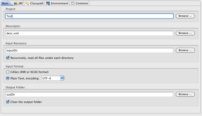Open the Classpath tab label
Image resolution: width=202 pixels, height=116 pixels.
tap(37, 3)
